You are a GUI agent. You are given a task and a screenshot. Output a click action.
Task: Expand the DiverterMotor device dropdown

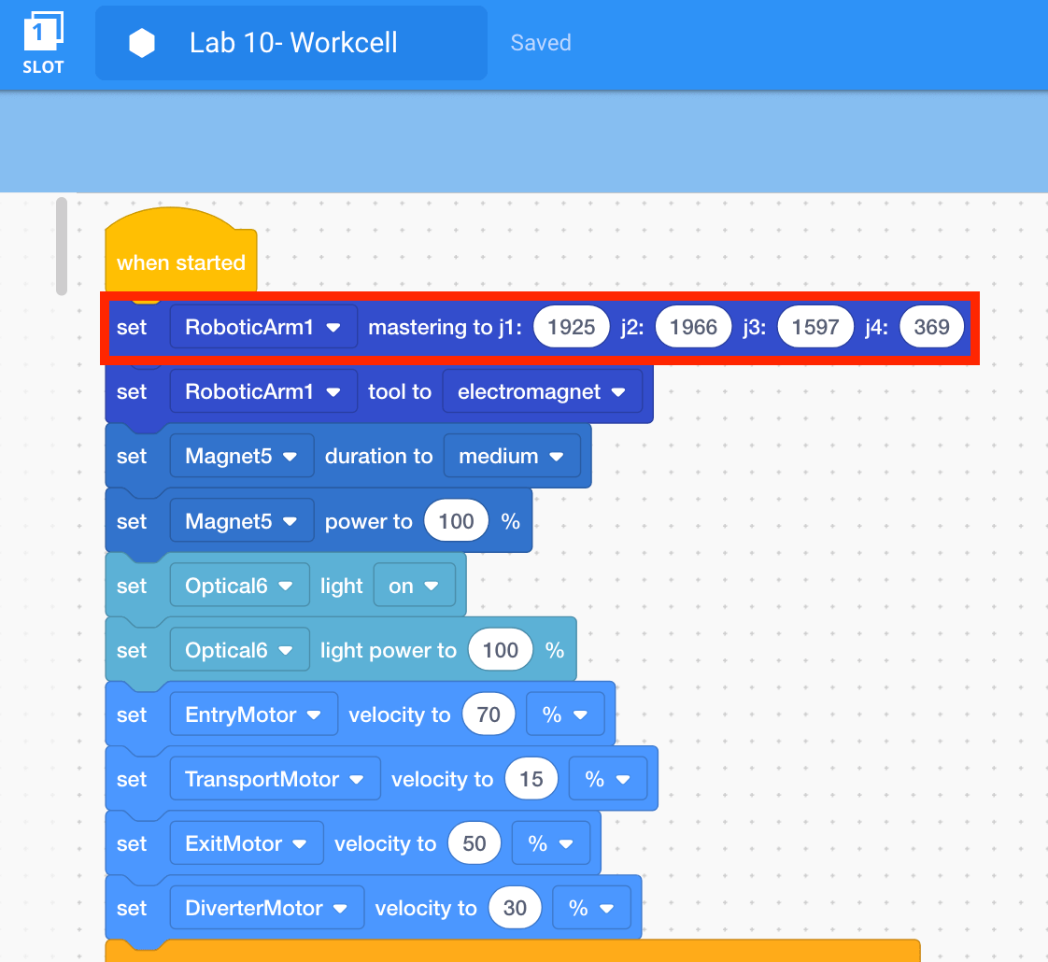pos(267,908)
